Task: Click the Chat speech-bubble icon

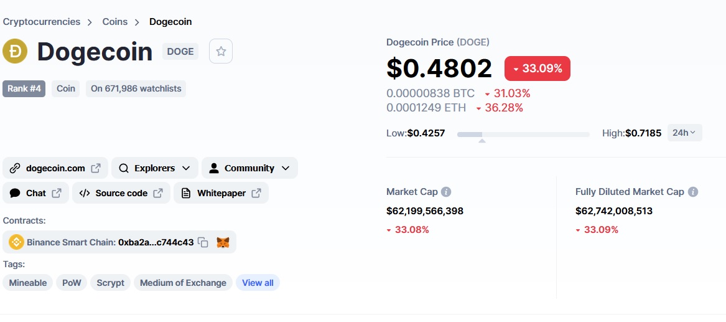Action: pos(15,193)
